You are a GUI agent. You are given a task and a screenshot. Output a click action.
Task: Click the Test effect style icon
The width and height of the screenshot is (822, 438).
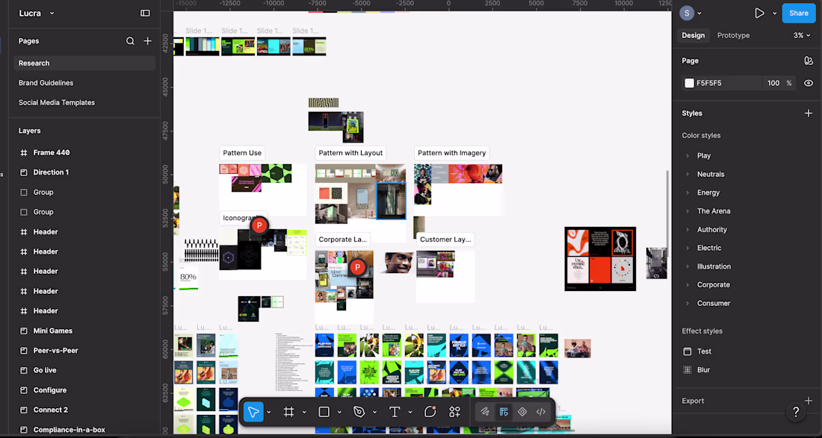687,351
